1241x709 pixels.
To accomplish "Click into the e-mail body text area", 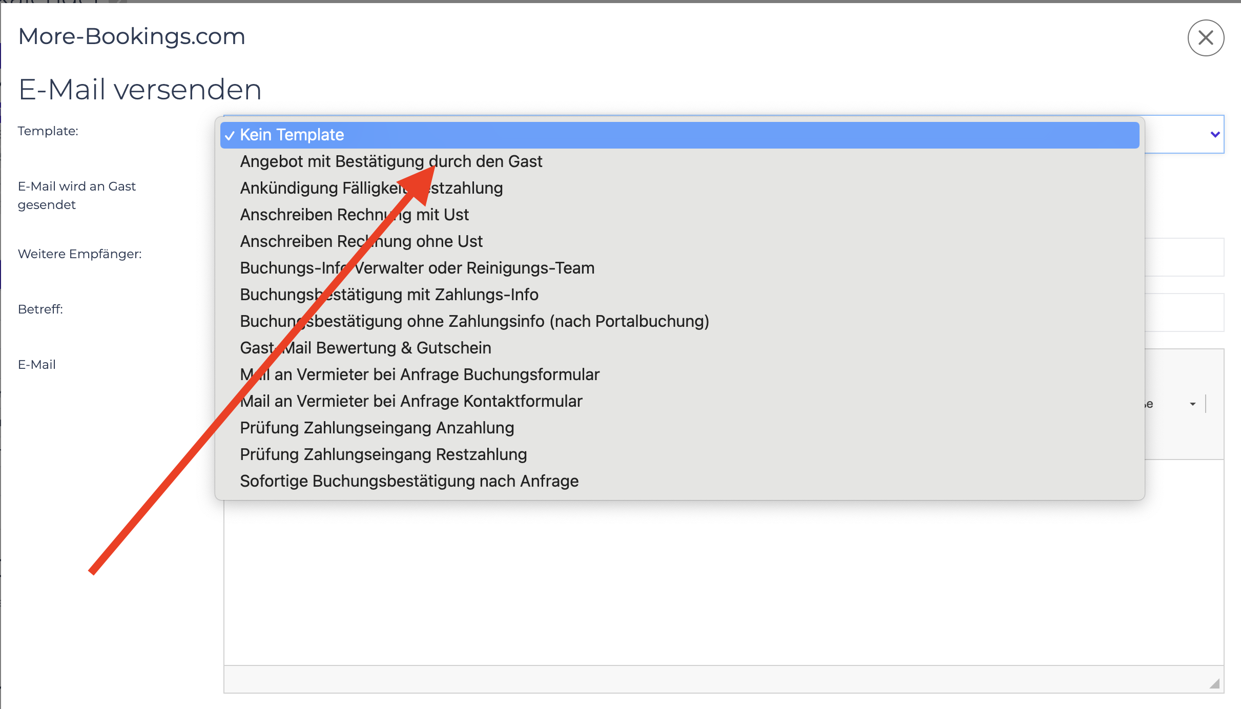I will pyautogui.click(x=723, y=581).
